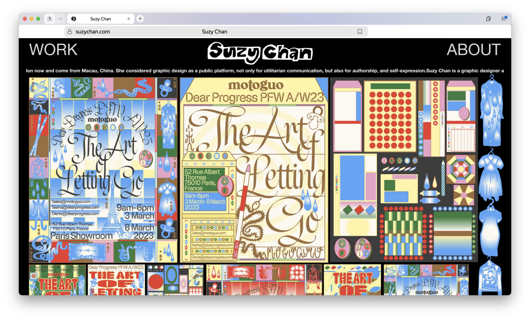Open the dark thumbnail with the red circle
Screen dimensions: 530x320
(x=175, y=280)
